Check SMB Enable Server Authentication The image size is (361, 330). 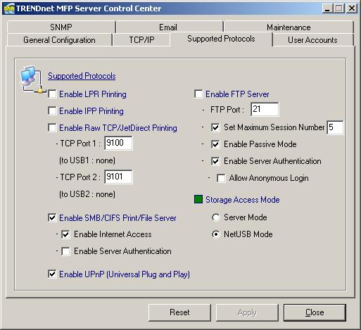(x=65, y=251)
